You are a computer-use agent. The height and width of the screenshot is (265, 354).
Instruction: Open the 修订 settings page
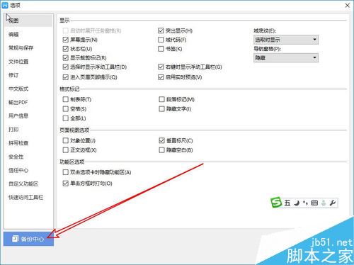[13, 75]
